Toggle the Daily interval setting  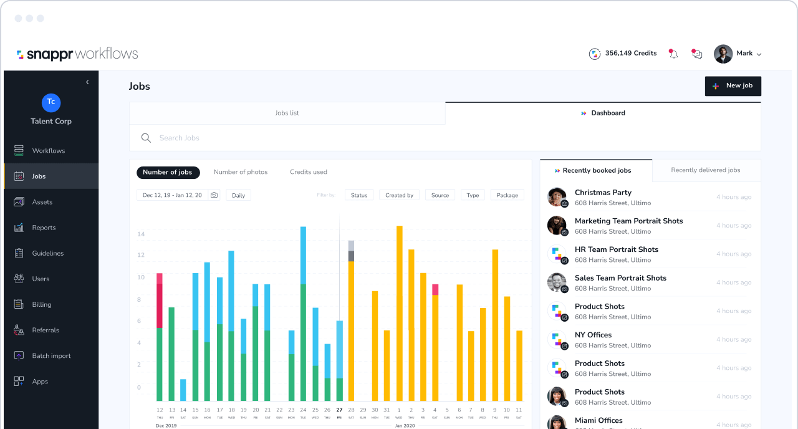click(x=238, y=195)
